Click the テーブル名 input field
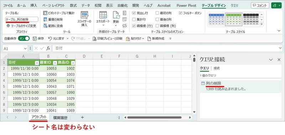285x135 pixels. [22, 20]
